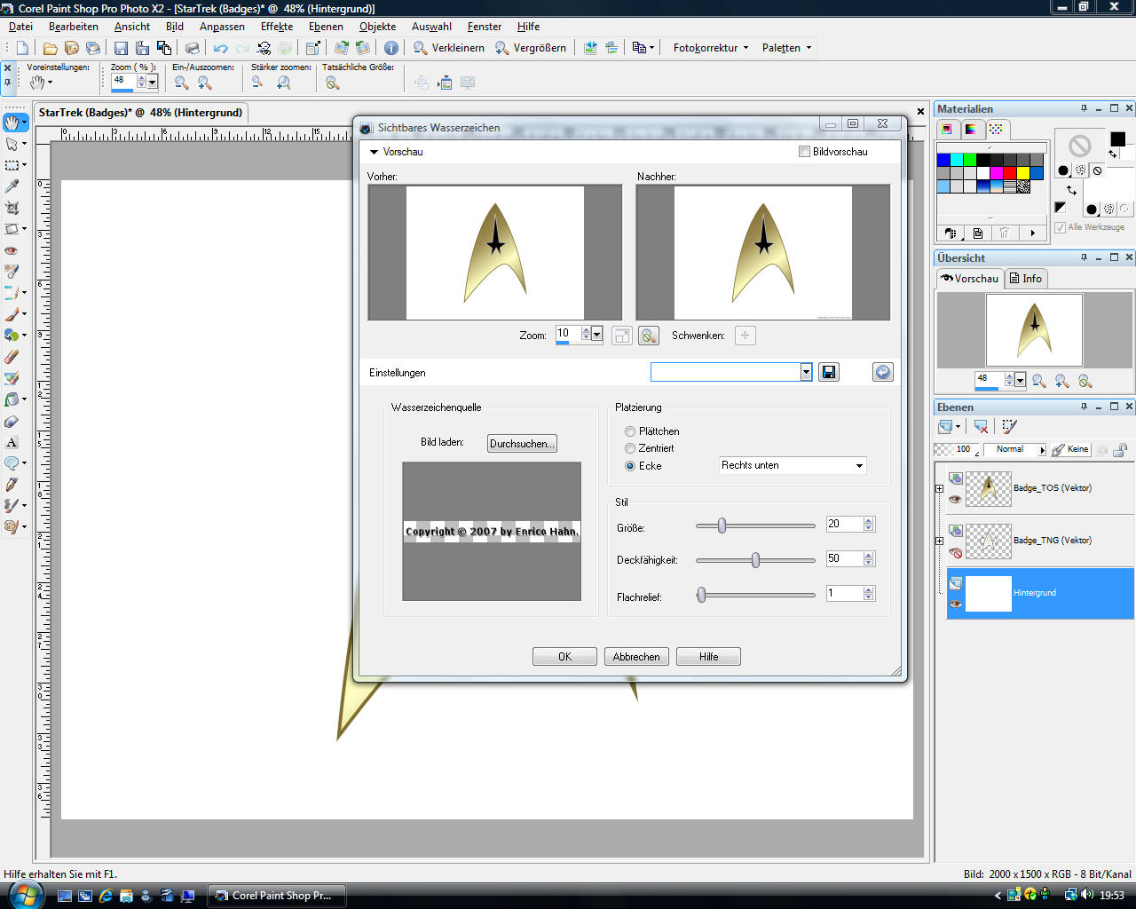Click the Schwenken navigate crosshair button
The height and width of the screenshot is (909, 1136).
745,336
